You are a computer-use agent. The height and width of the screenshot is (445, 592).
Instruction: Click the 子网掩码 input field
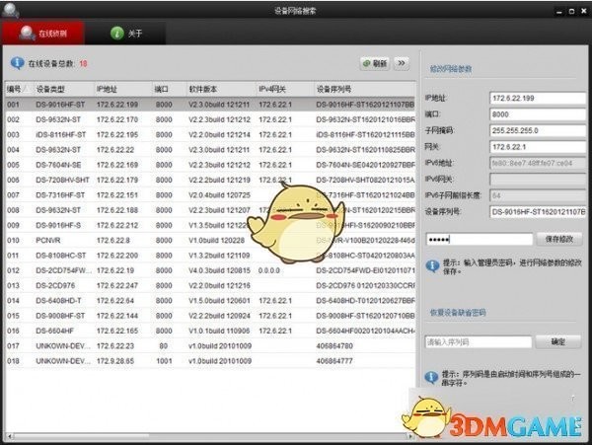pos(537,129)
